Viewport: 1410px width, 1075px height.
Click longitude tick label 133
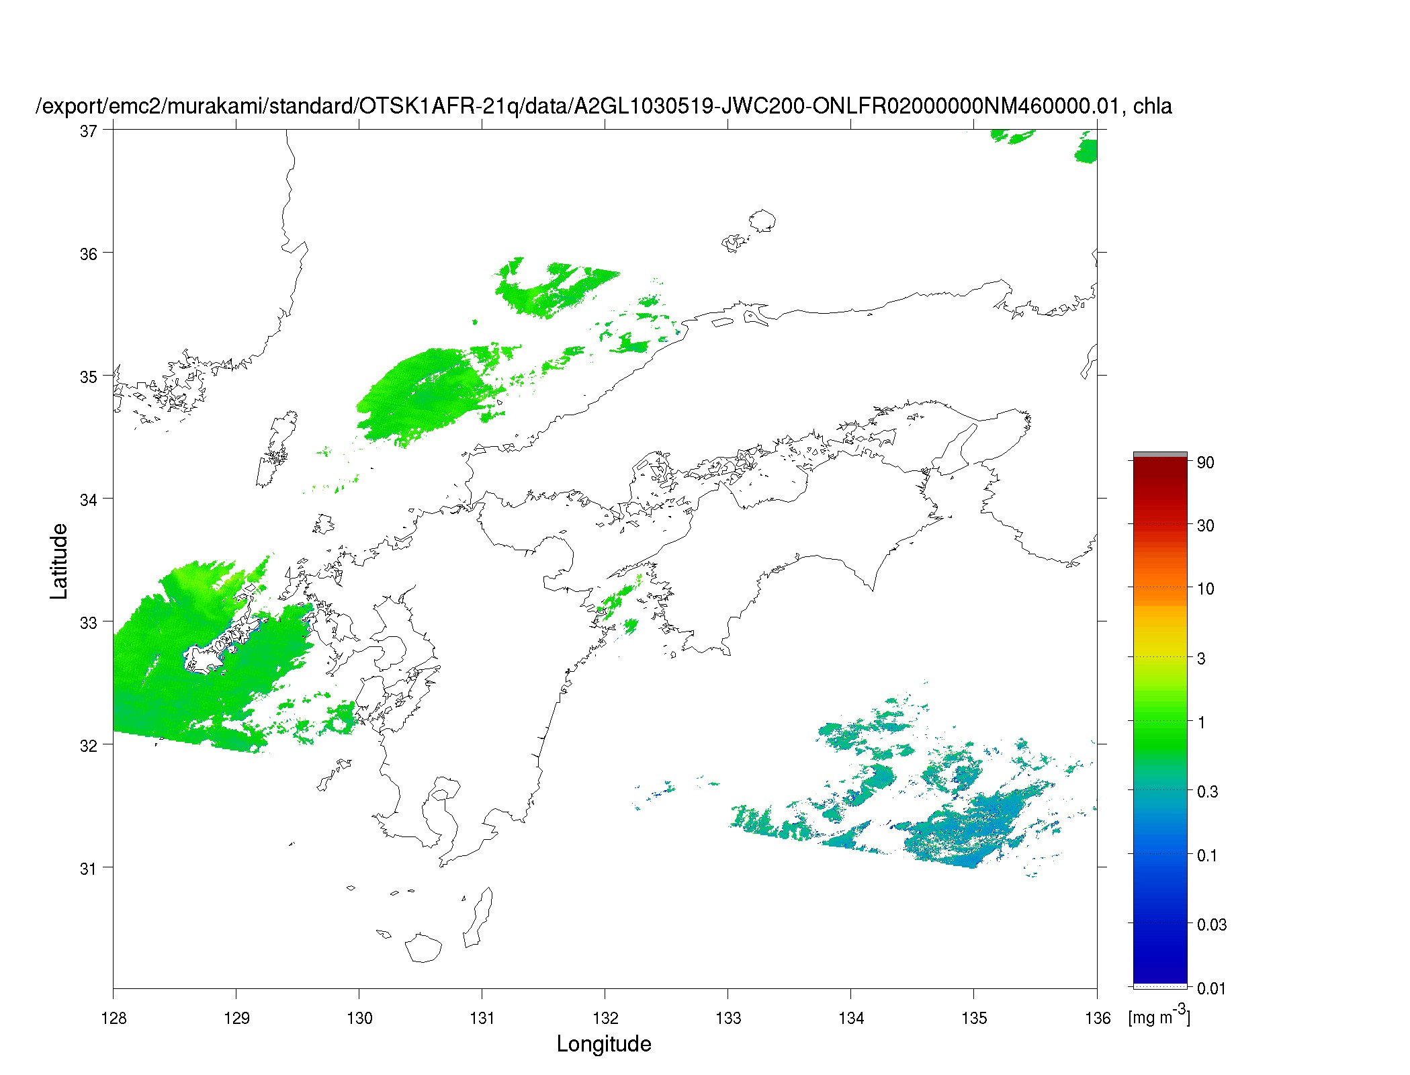pos(728,1018)
